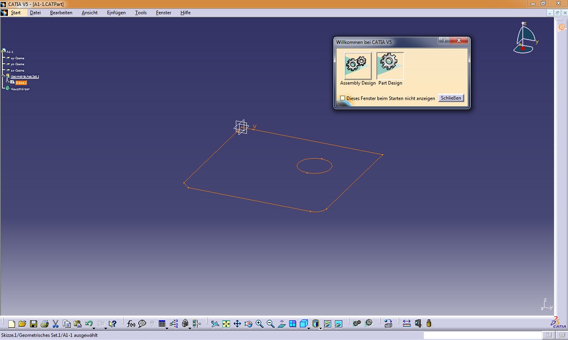Click the command input field in status bar
Viewport: 568px width, 340px height.
[483, 335]
